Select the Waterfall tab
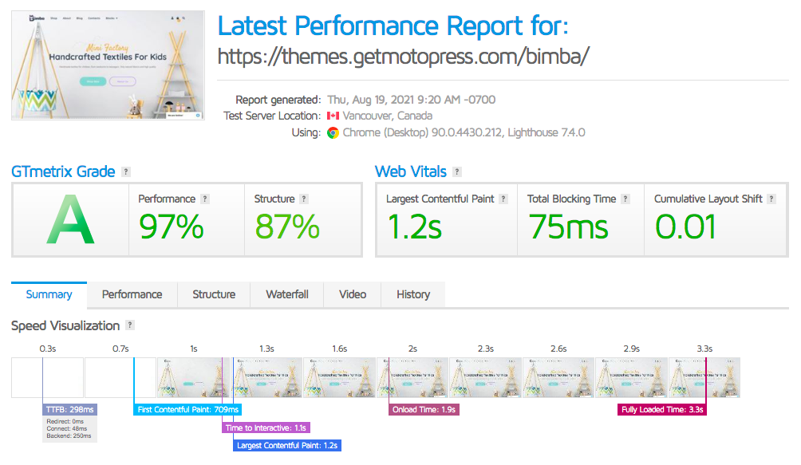Image resolution: width=801 pixels, height=465 pixels. point(287,294)
